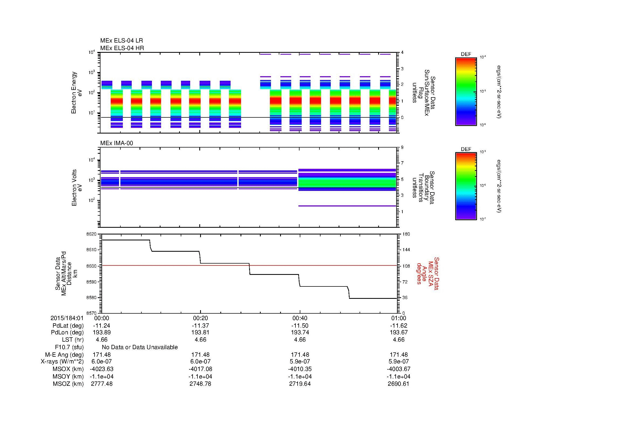Click the lower DEF color bar

click(x=466, y=186)
